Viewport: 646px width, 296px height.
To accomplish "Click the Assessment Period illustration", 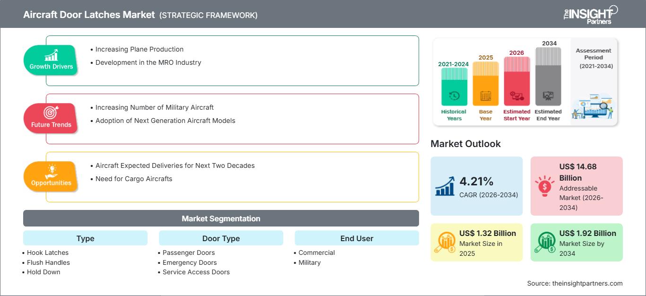I will point(594,106).
